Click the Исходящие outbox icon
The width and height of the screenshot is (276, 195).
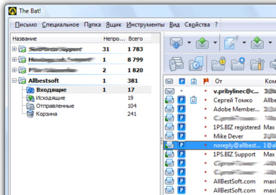pyautogui.click(x=30, y=98)
